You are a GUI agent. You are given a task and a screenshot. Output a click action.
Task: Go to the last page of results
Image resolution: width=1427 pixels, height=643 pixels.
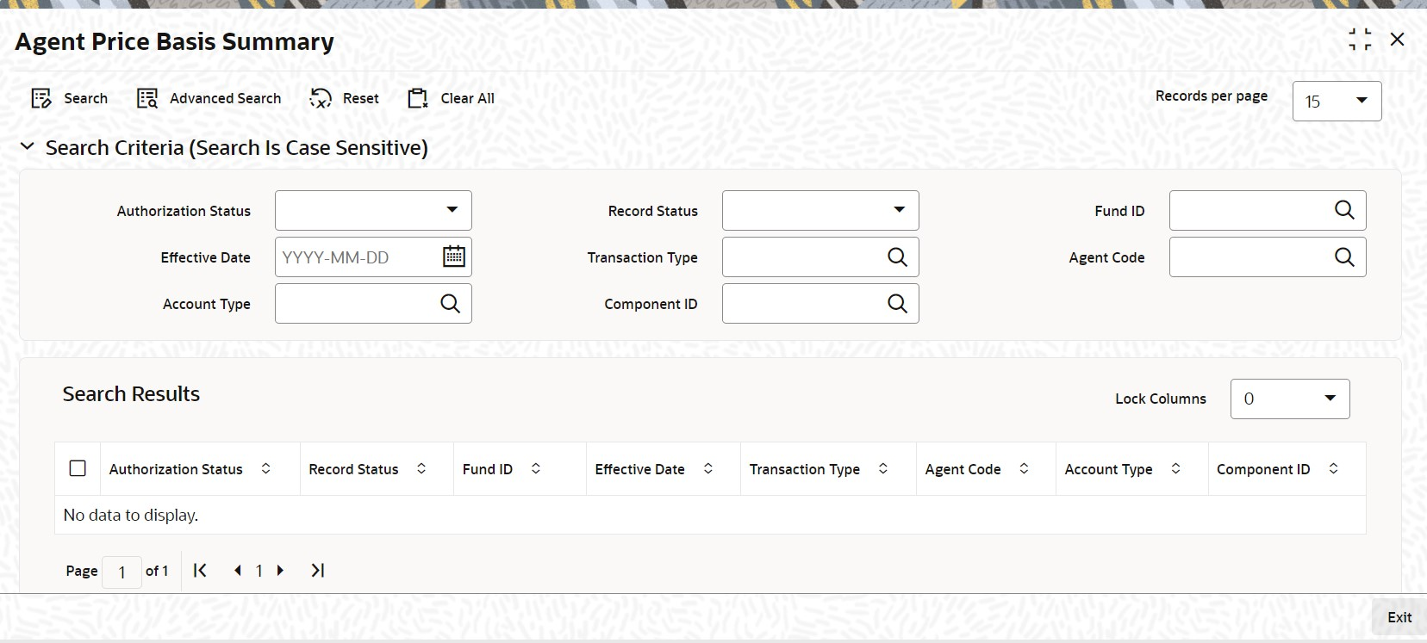pyautogui.click(x=318, y=570)
